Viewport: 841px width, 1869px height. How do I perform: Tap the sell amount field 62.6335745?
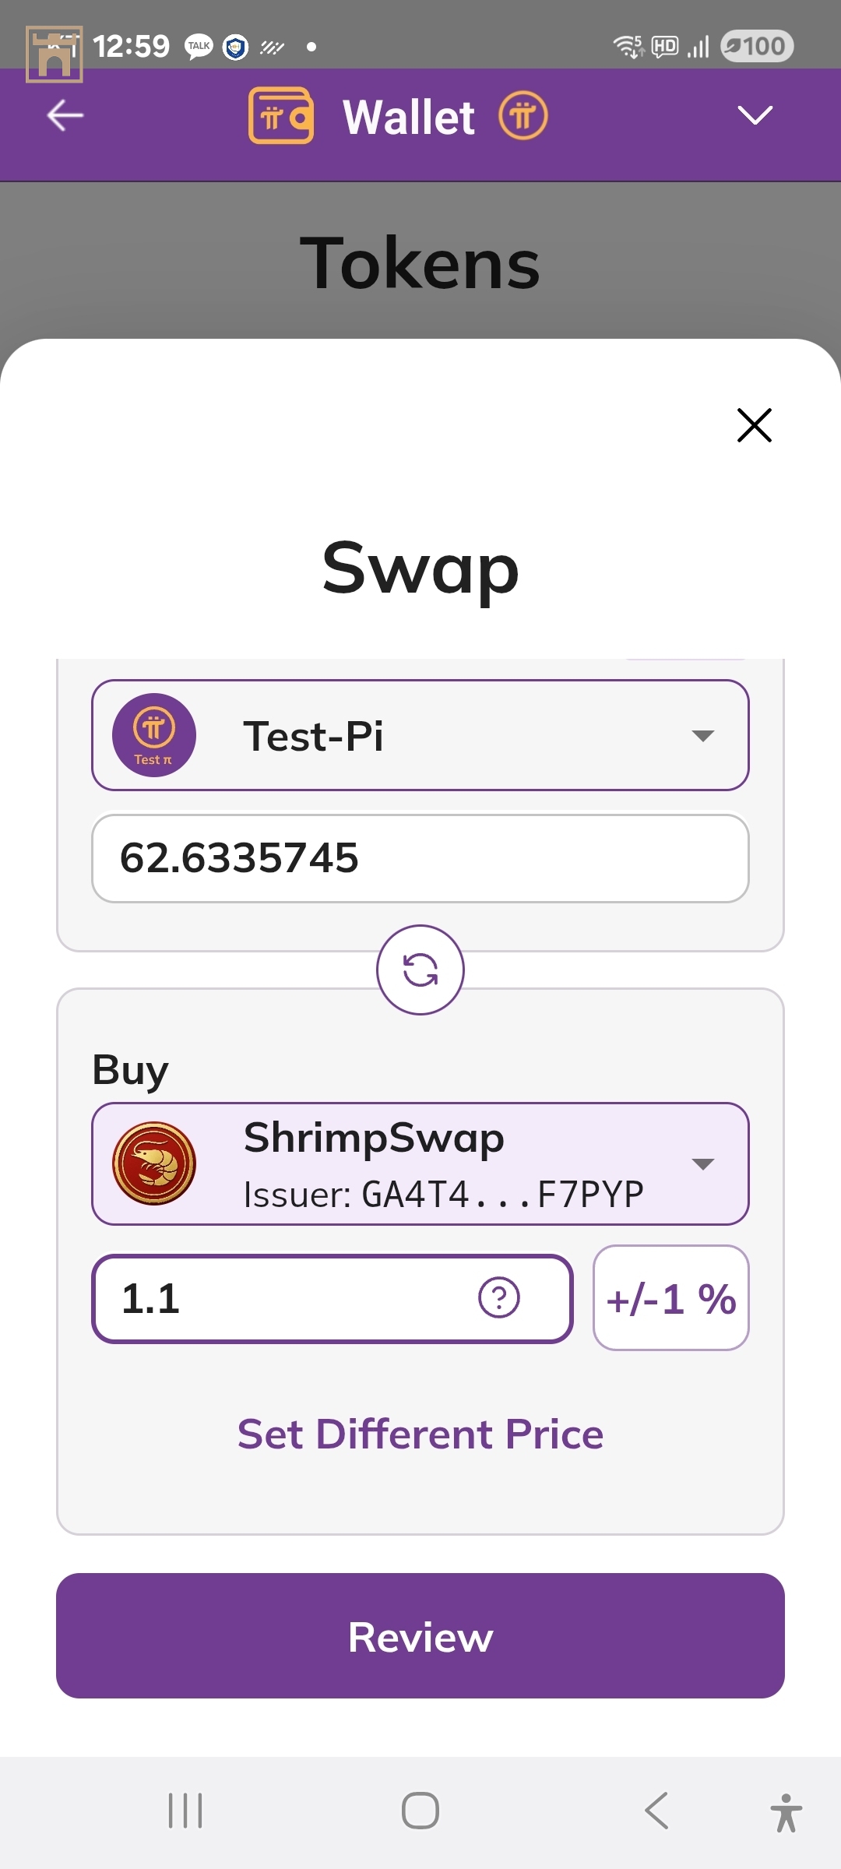[420, 858]
